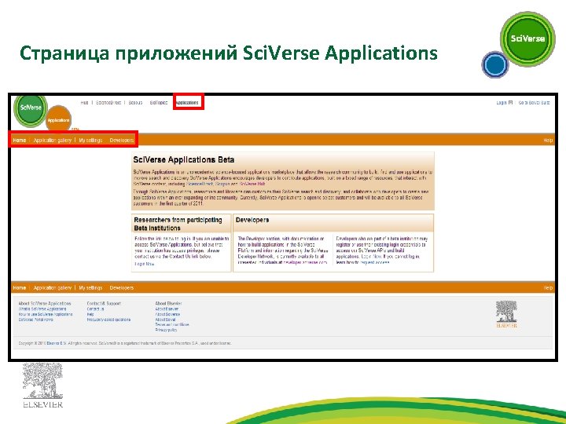Image resolution: width=566 pixels, height=424 pixels.
Task: Go to SciVal Suite link at top right
Action: (535, 103)
